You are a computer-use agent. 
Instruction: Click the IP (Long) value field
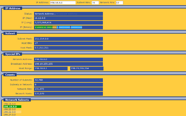point(68,23)
